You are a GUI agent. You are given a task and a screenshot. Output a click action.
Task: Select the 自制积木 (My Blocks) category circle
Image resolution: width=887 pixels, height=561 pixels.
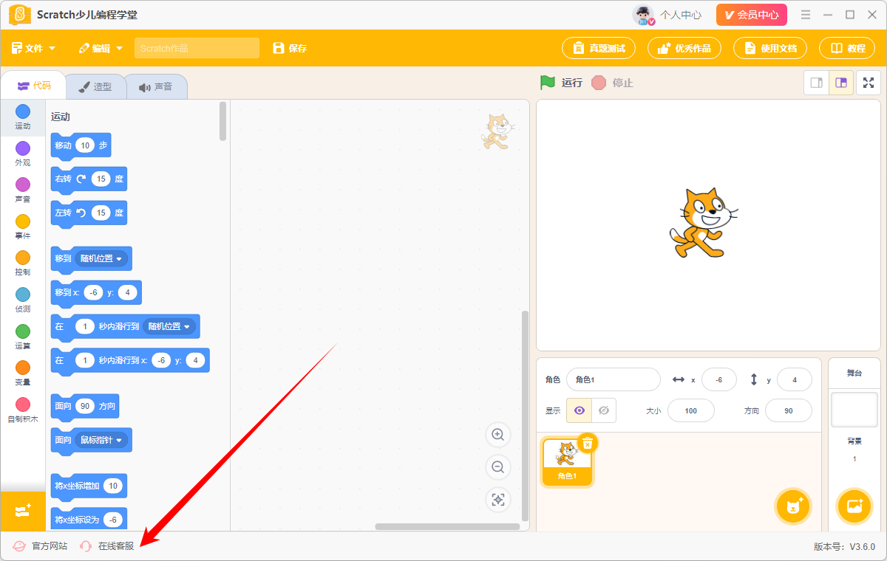pos(23,405)
